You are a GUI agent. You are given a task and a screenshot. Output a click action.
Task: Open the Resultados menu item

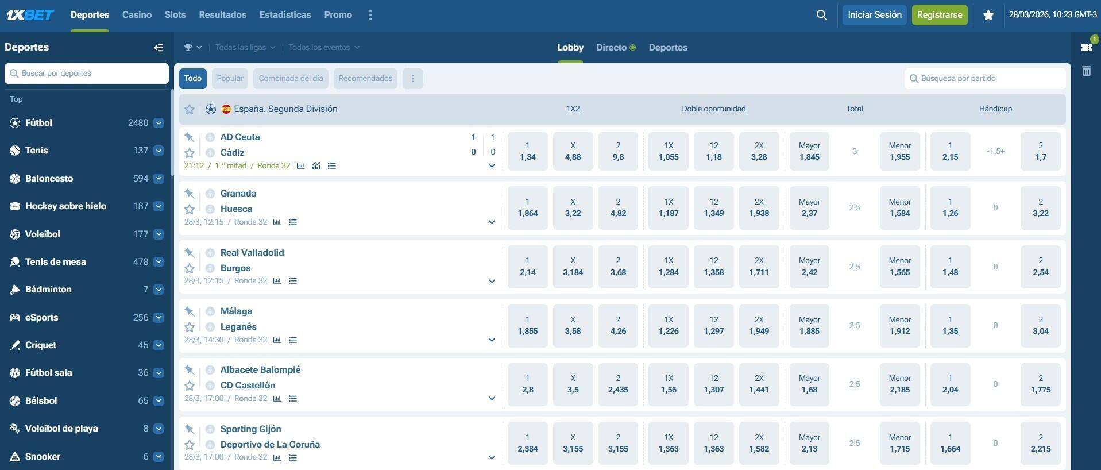223,15
